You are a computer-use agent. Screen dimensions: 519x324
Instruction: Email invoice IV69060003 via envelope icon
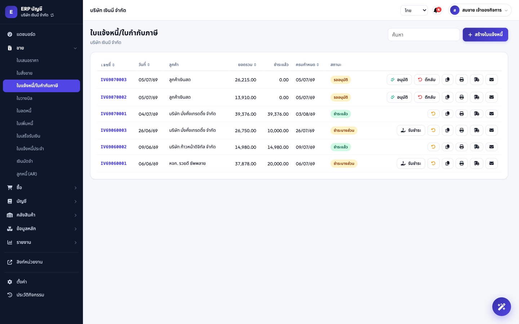click(492, 130)
